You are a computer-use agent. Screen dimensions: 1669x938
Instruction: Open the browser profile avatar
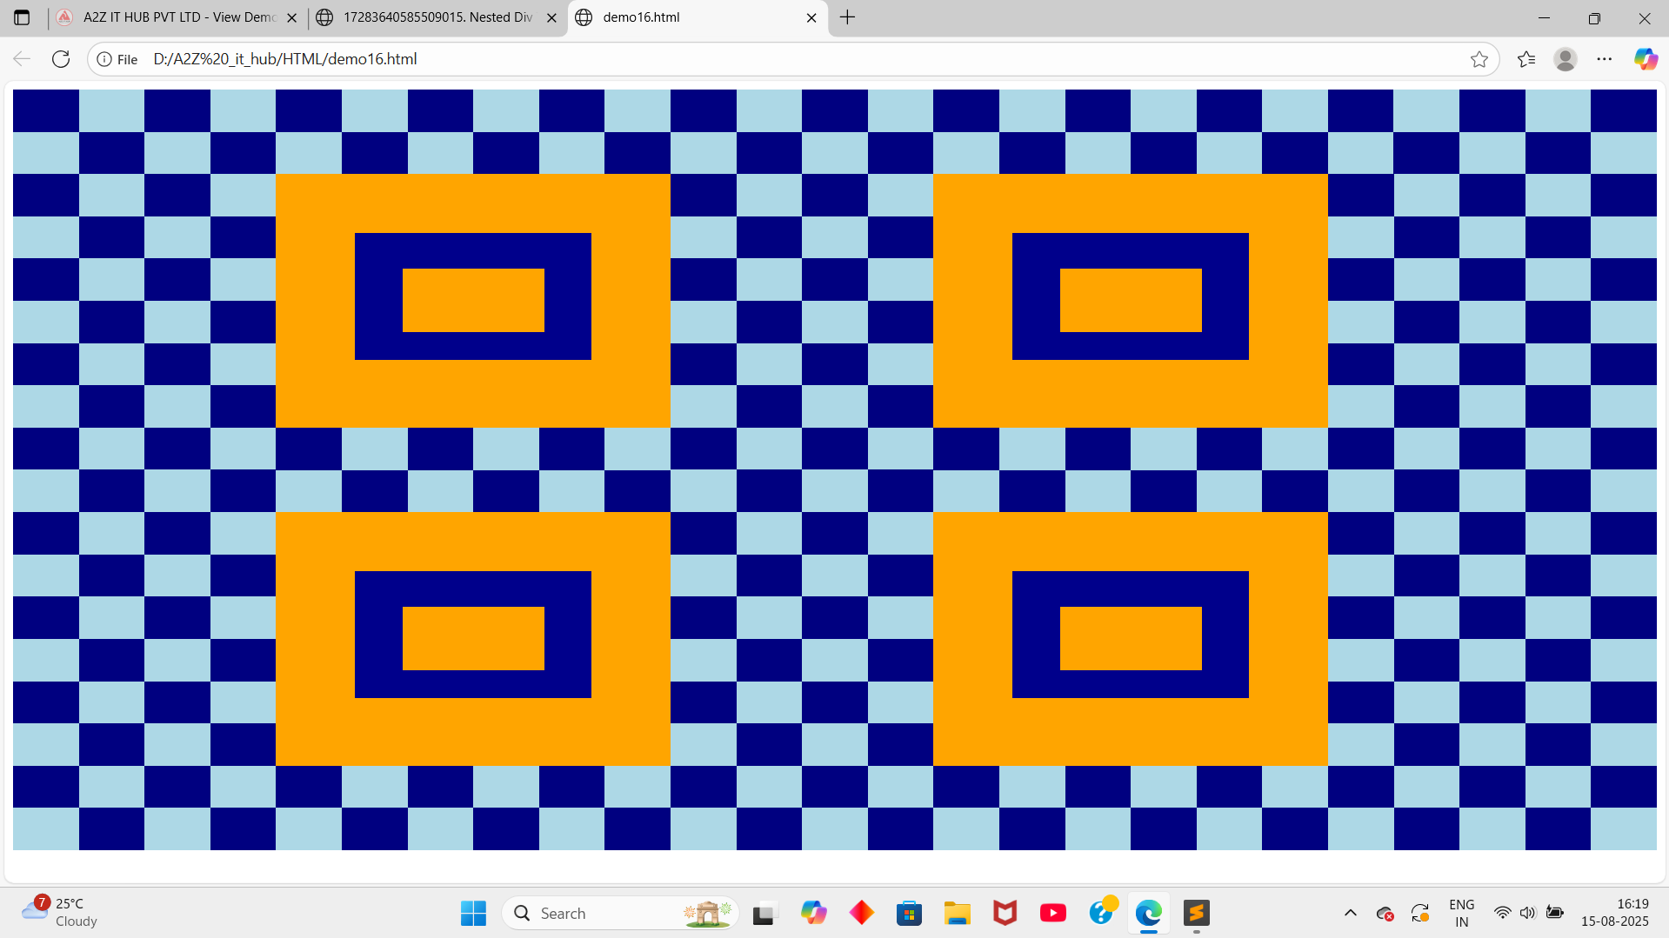pyautogui.click(x=1565, y=59)
